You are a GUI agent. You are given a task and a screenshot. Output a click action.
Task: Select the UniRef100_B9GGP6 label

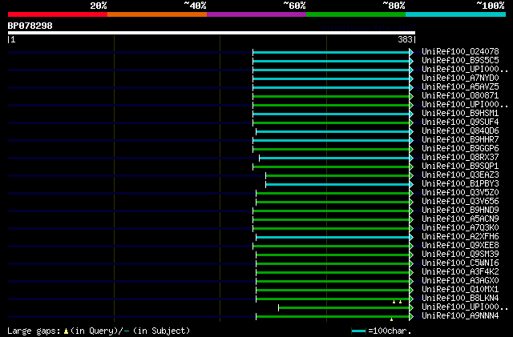tap(460, 149)
